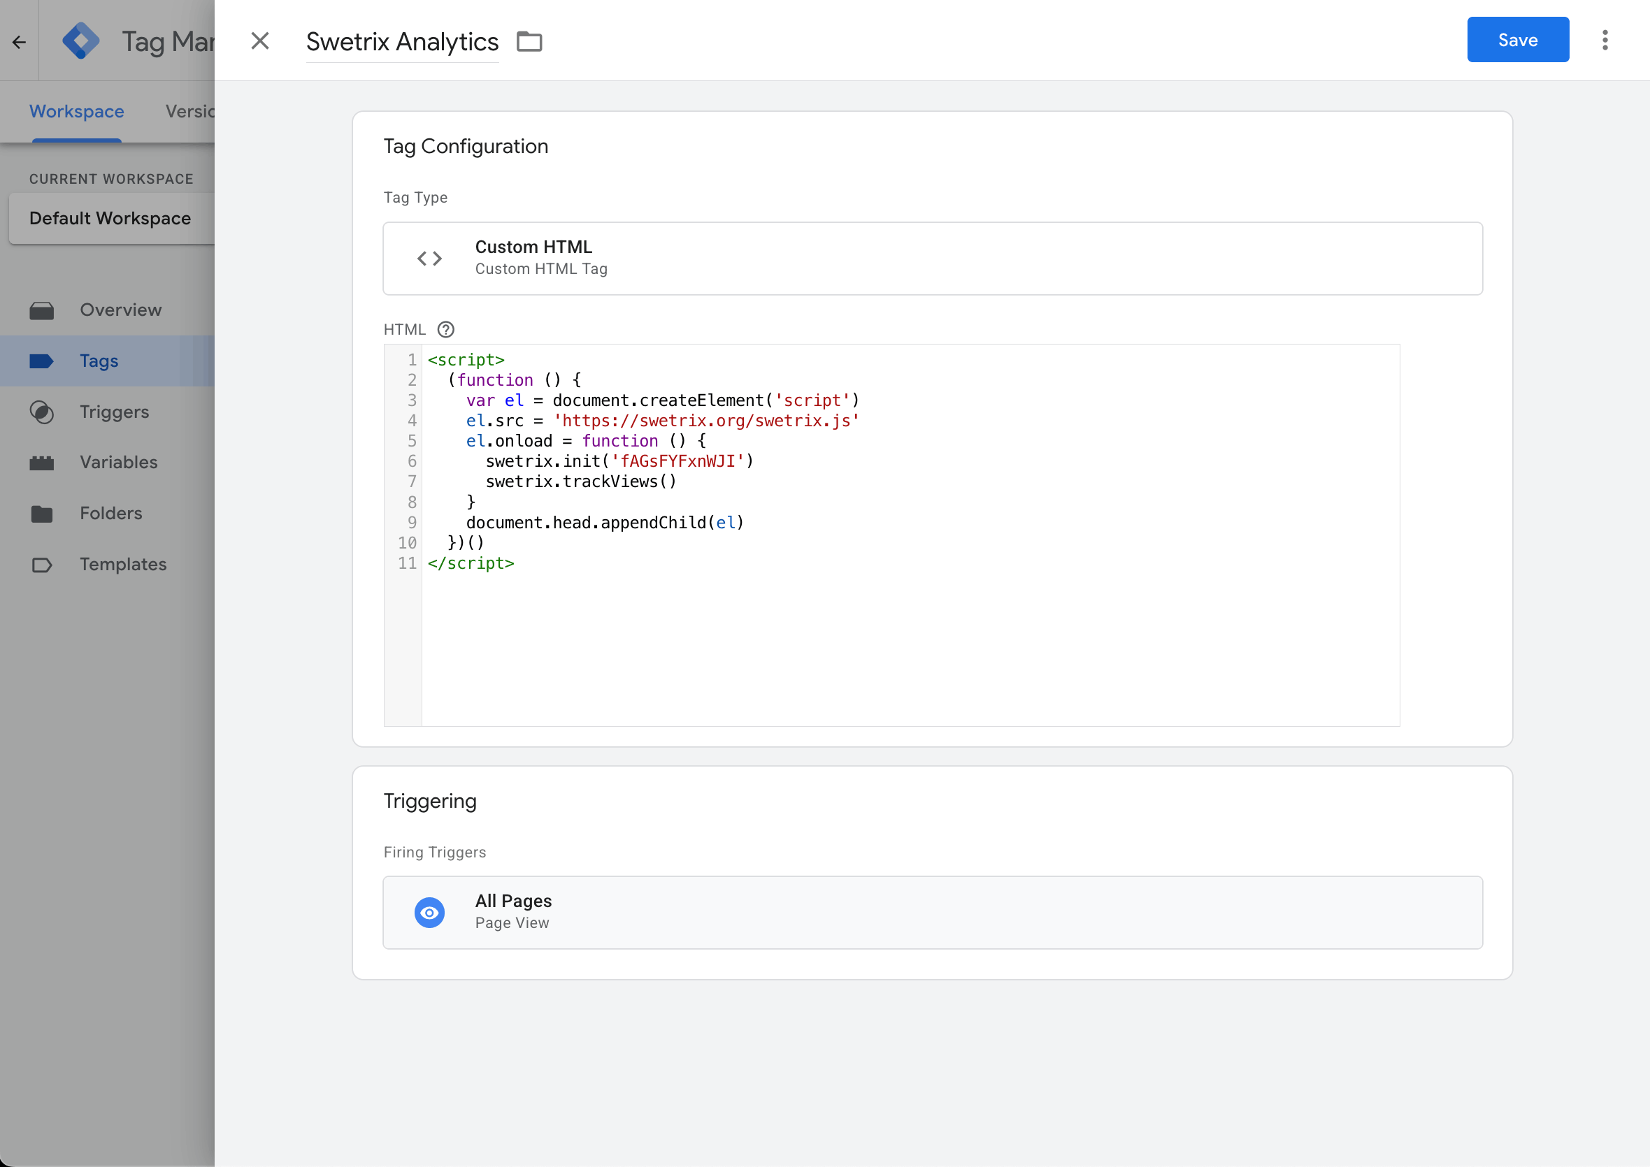
Task: Go to Overview in the sidebar
Action: 121,310
